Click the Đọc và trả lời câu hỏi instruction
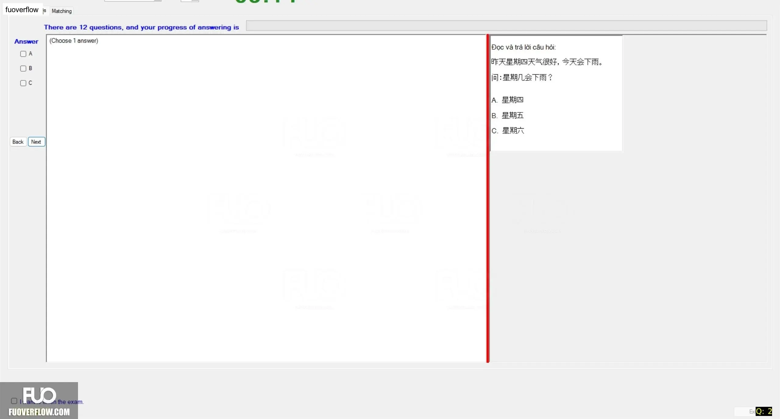This screenshot has height=419, width=780. (523, 47)
